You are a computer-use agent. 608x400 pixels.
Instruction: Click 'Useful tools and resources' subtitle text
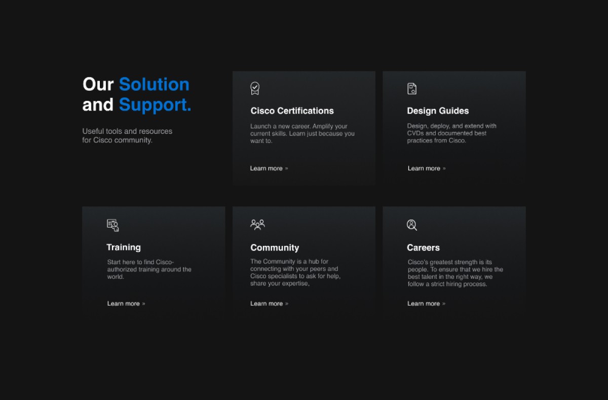(x=127, y=135)
